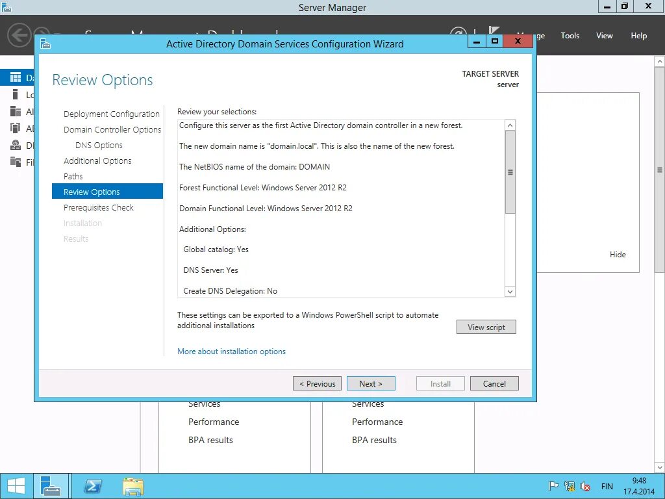Screen dimensions: 665x499
Task: Click Server Manager title bar icon
Action: tap(6, 6)
